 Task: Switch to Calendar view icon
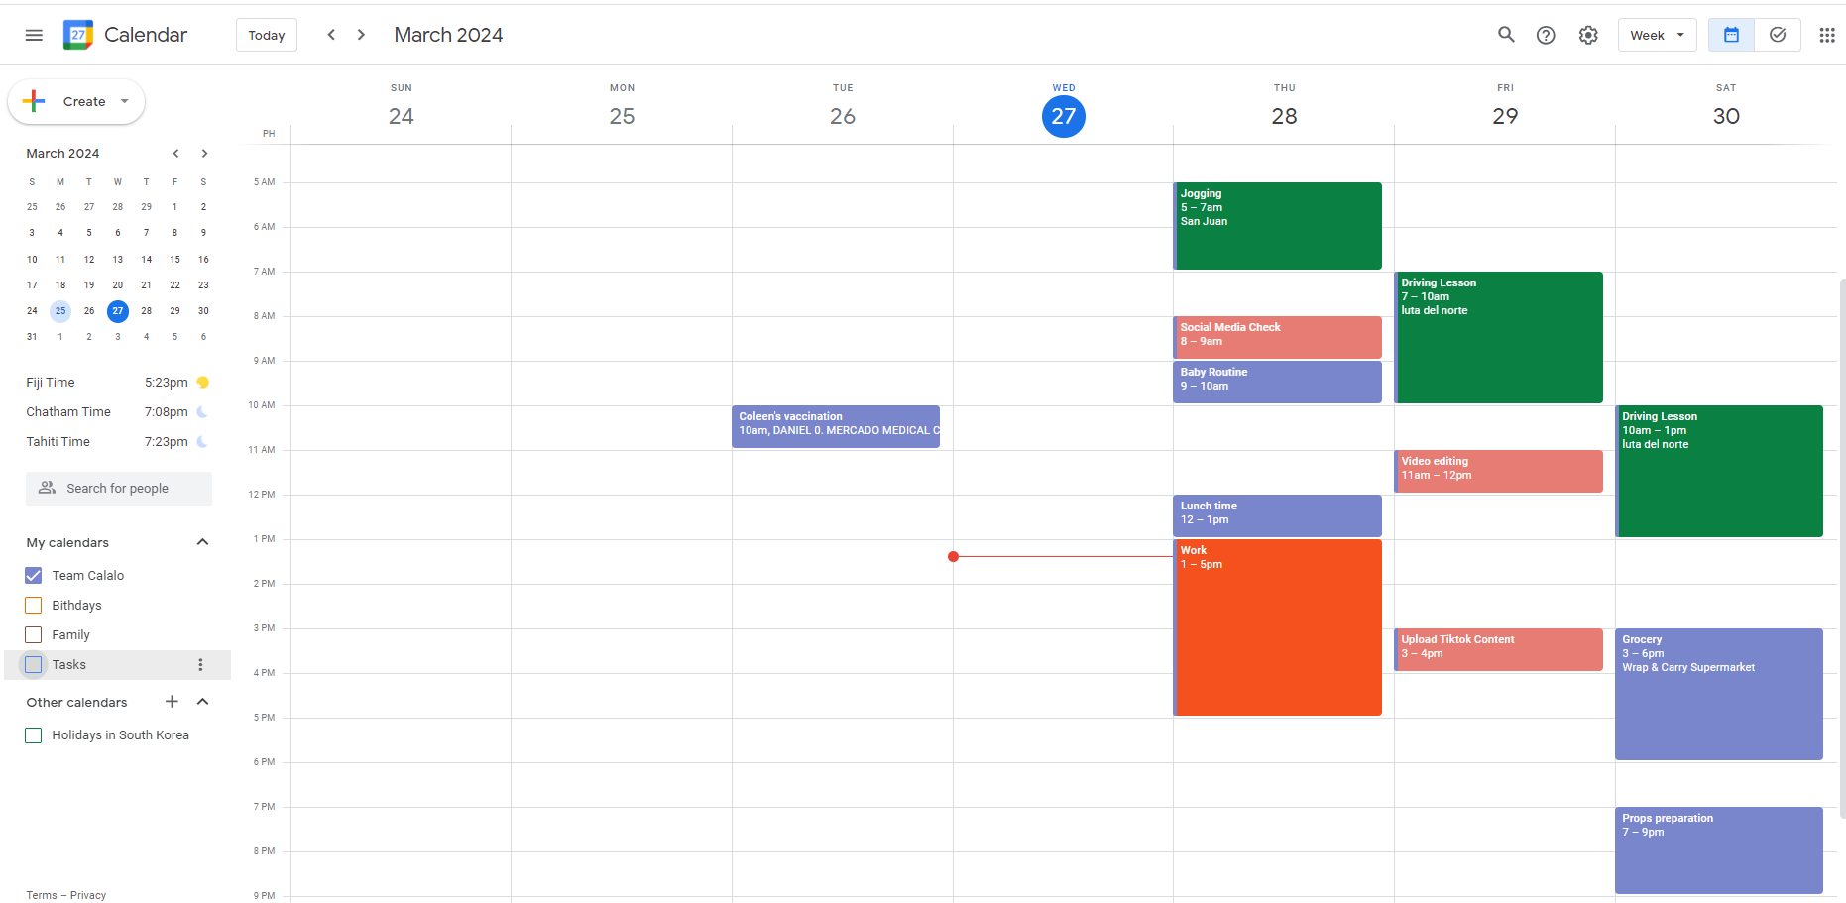click(1731, 35)
